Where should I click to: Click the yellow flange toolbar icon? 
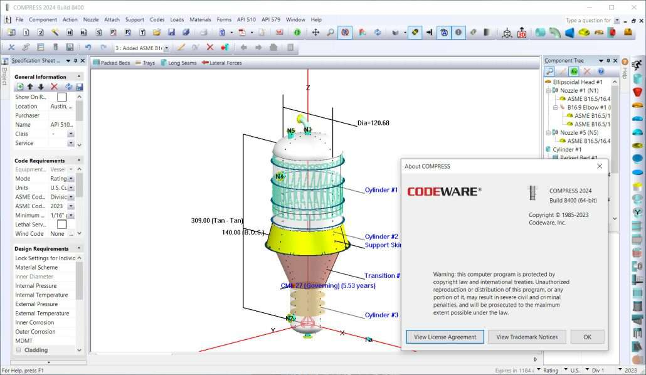[584, 32]
